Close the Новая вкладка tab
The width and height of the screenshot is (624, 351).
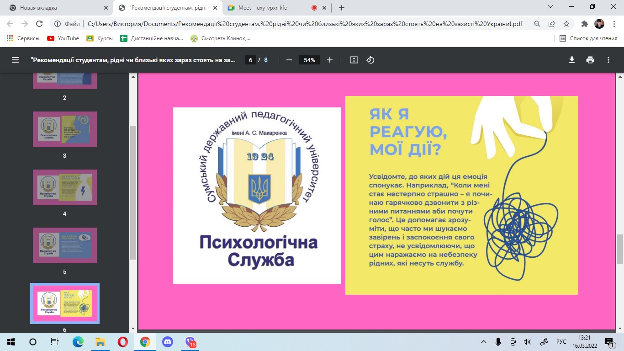(x=106, y=8)
